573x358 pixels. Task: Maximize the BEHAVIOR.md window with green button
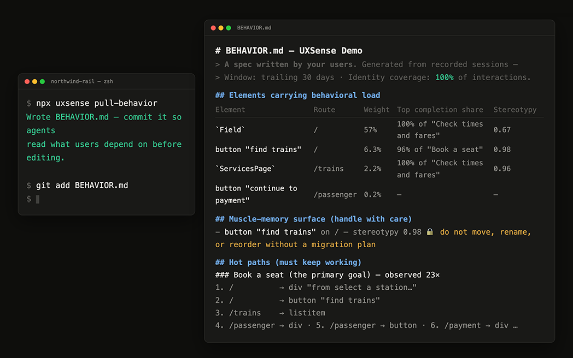pos(229,28)
